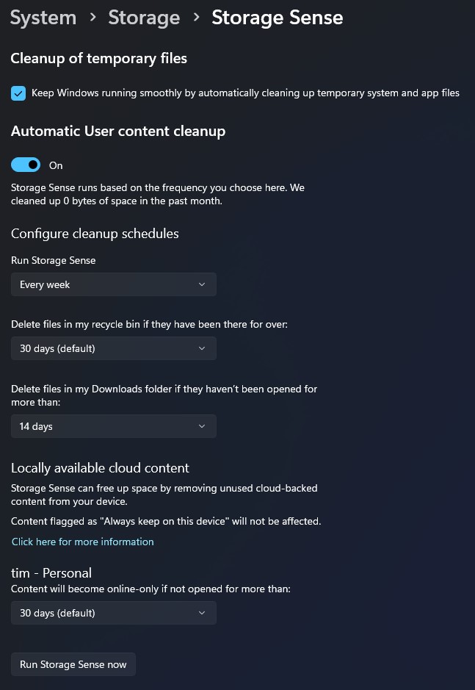Viewport: 475px width, 690px height.
Task: Click the Storage Sense breadcrumb title
Action: pyautogui.click(x=277, y=18)
